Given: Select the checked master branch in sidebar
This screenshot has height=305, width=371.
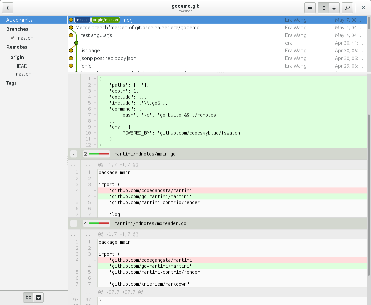Looking at the screenshot, I should [x=24, y=38].
